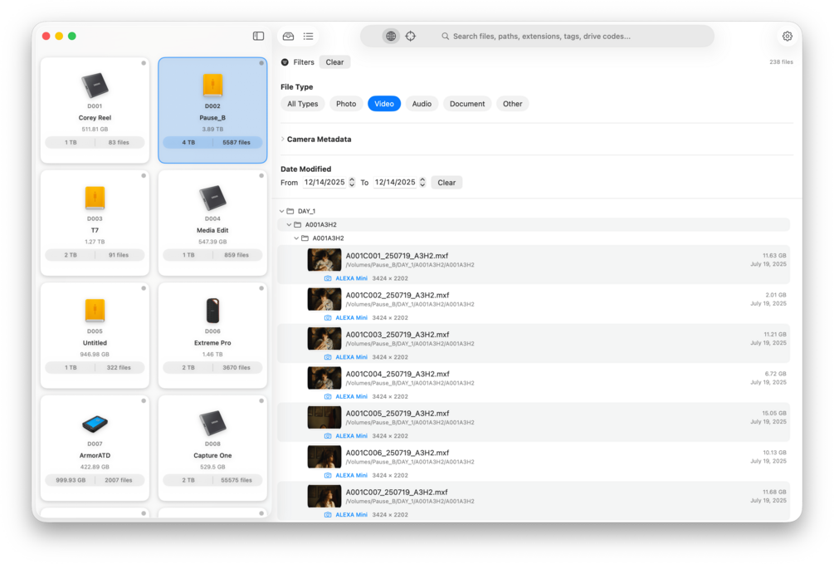Switch to drive view icon
The width and height of the screenshot is (834, 564).
point(288,37)
